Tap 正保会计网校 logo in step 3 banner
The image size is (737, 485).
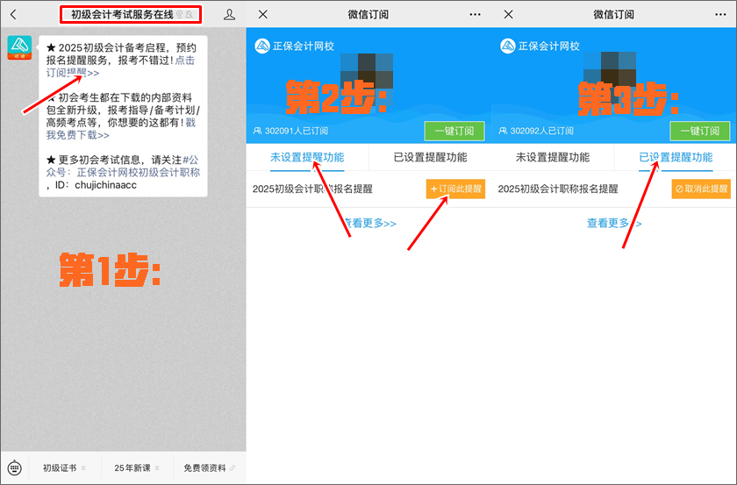[540, 46]
